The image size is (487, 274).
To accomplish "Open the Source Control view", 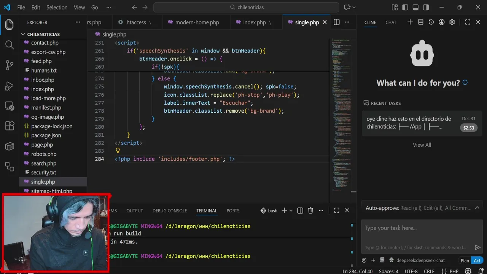I will (x=10, y=65).
